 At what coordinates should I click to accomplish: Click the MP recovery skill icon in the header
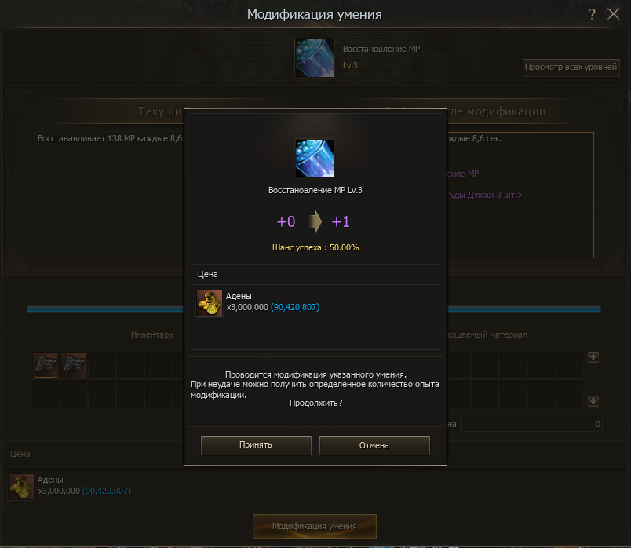(x=314, y=57)
